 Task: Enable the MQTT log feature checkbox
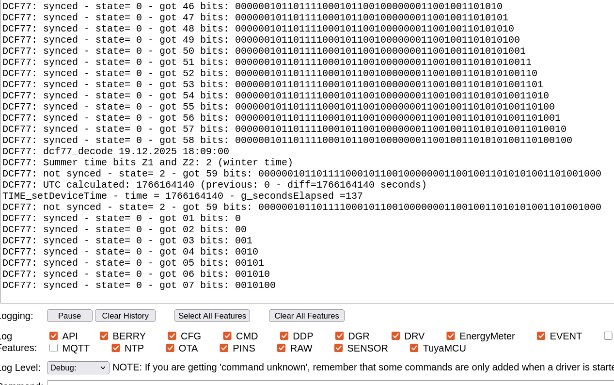tap(54, 348)
